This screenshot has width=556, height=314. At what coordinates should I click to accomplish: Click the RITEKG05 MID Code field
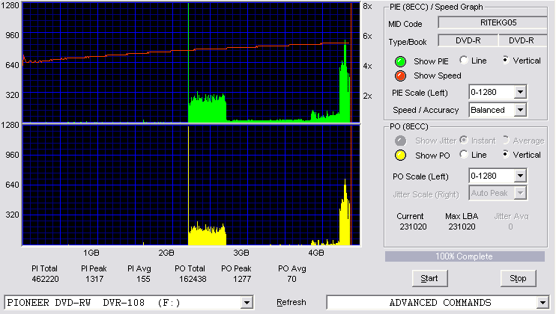[492, 22]
